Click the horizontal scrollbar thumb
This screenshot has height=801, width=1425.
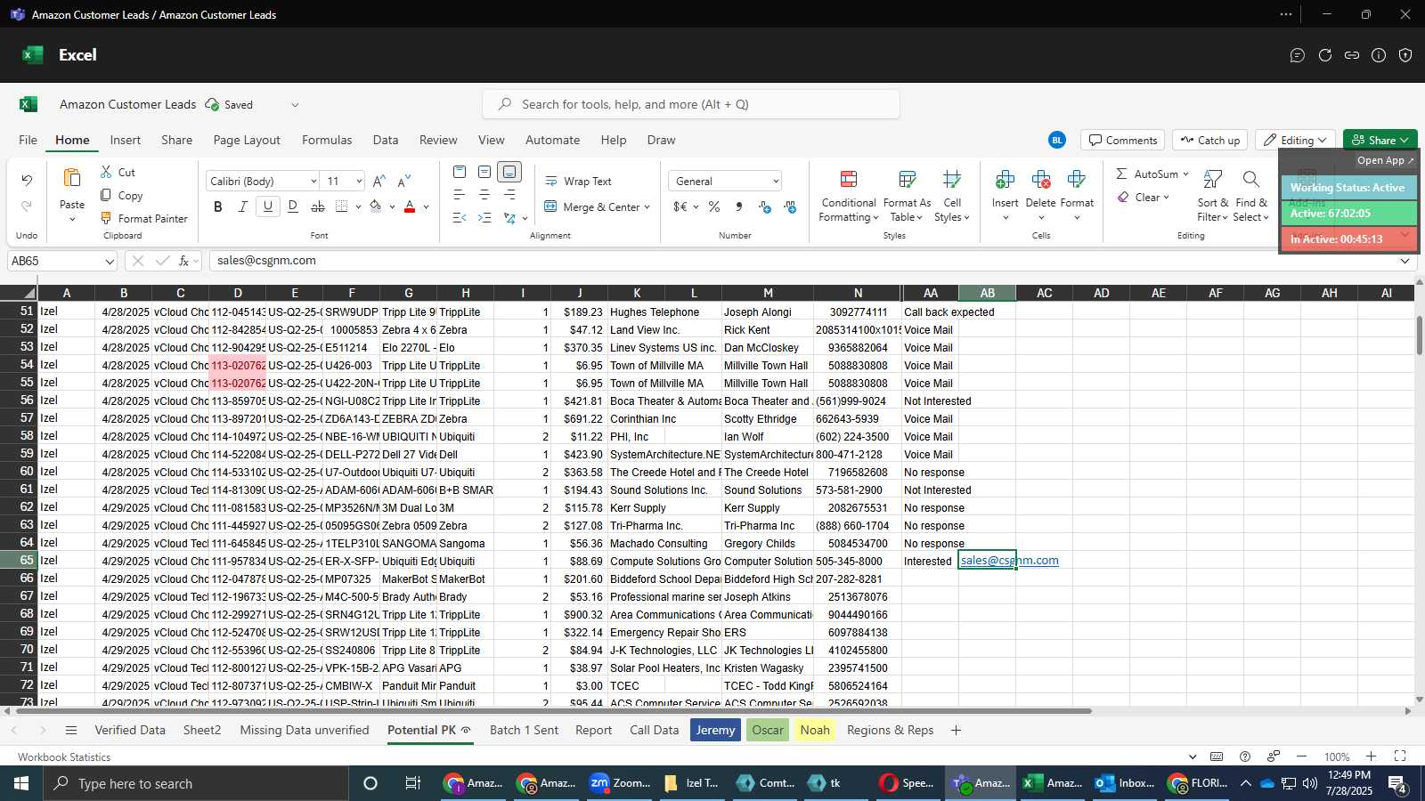pyautogui.click(x=552, y=711)
